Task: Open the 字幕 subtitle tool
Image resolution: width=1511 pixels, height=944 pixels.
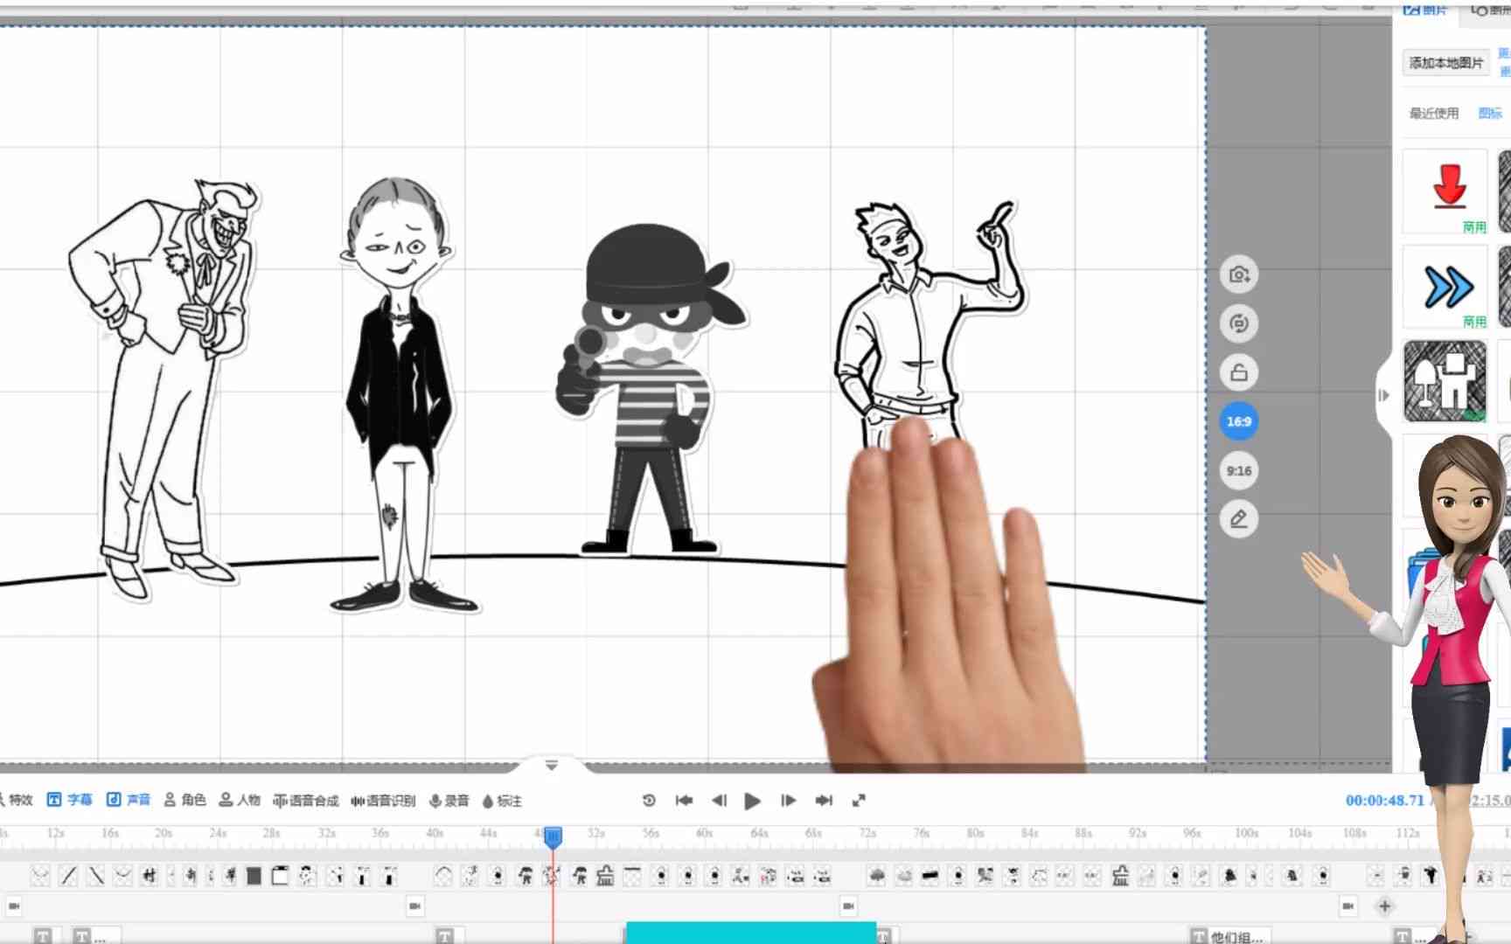Action: point(69,800)
